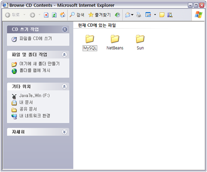The width and height of the screenshot is (207, 172).
Task: Click the 공유 문서 folder icon
Action: pos(14,110)
